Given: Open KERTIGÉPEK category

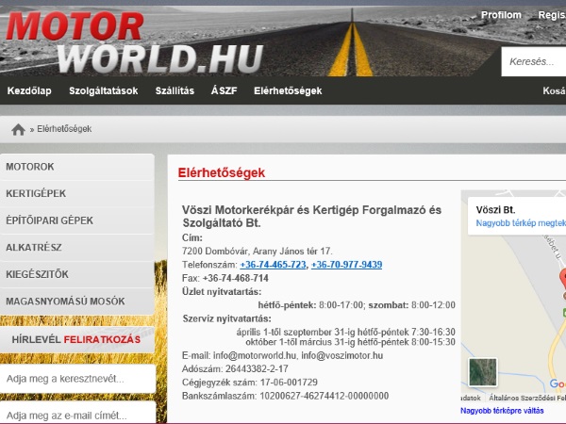Looking at the screenshot, I should 77,193.
